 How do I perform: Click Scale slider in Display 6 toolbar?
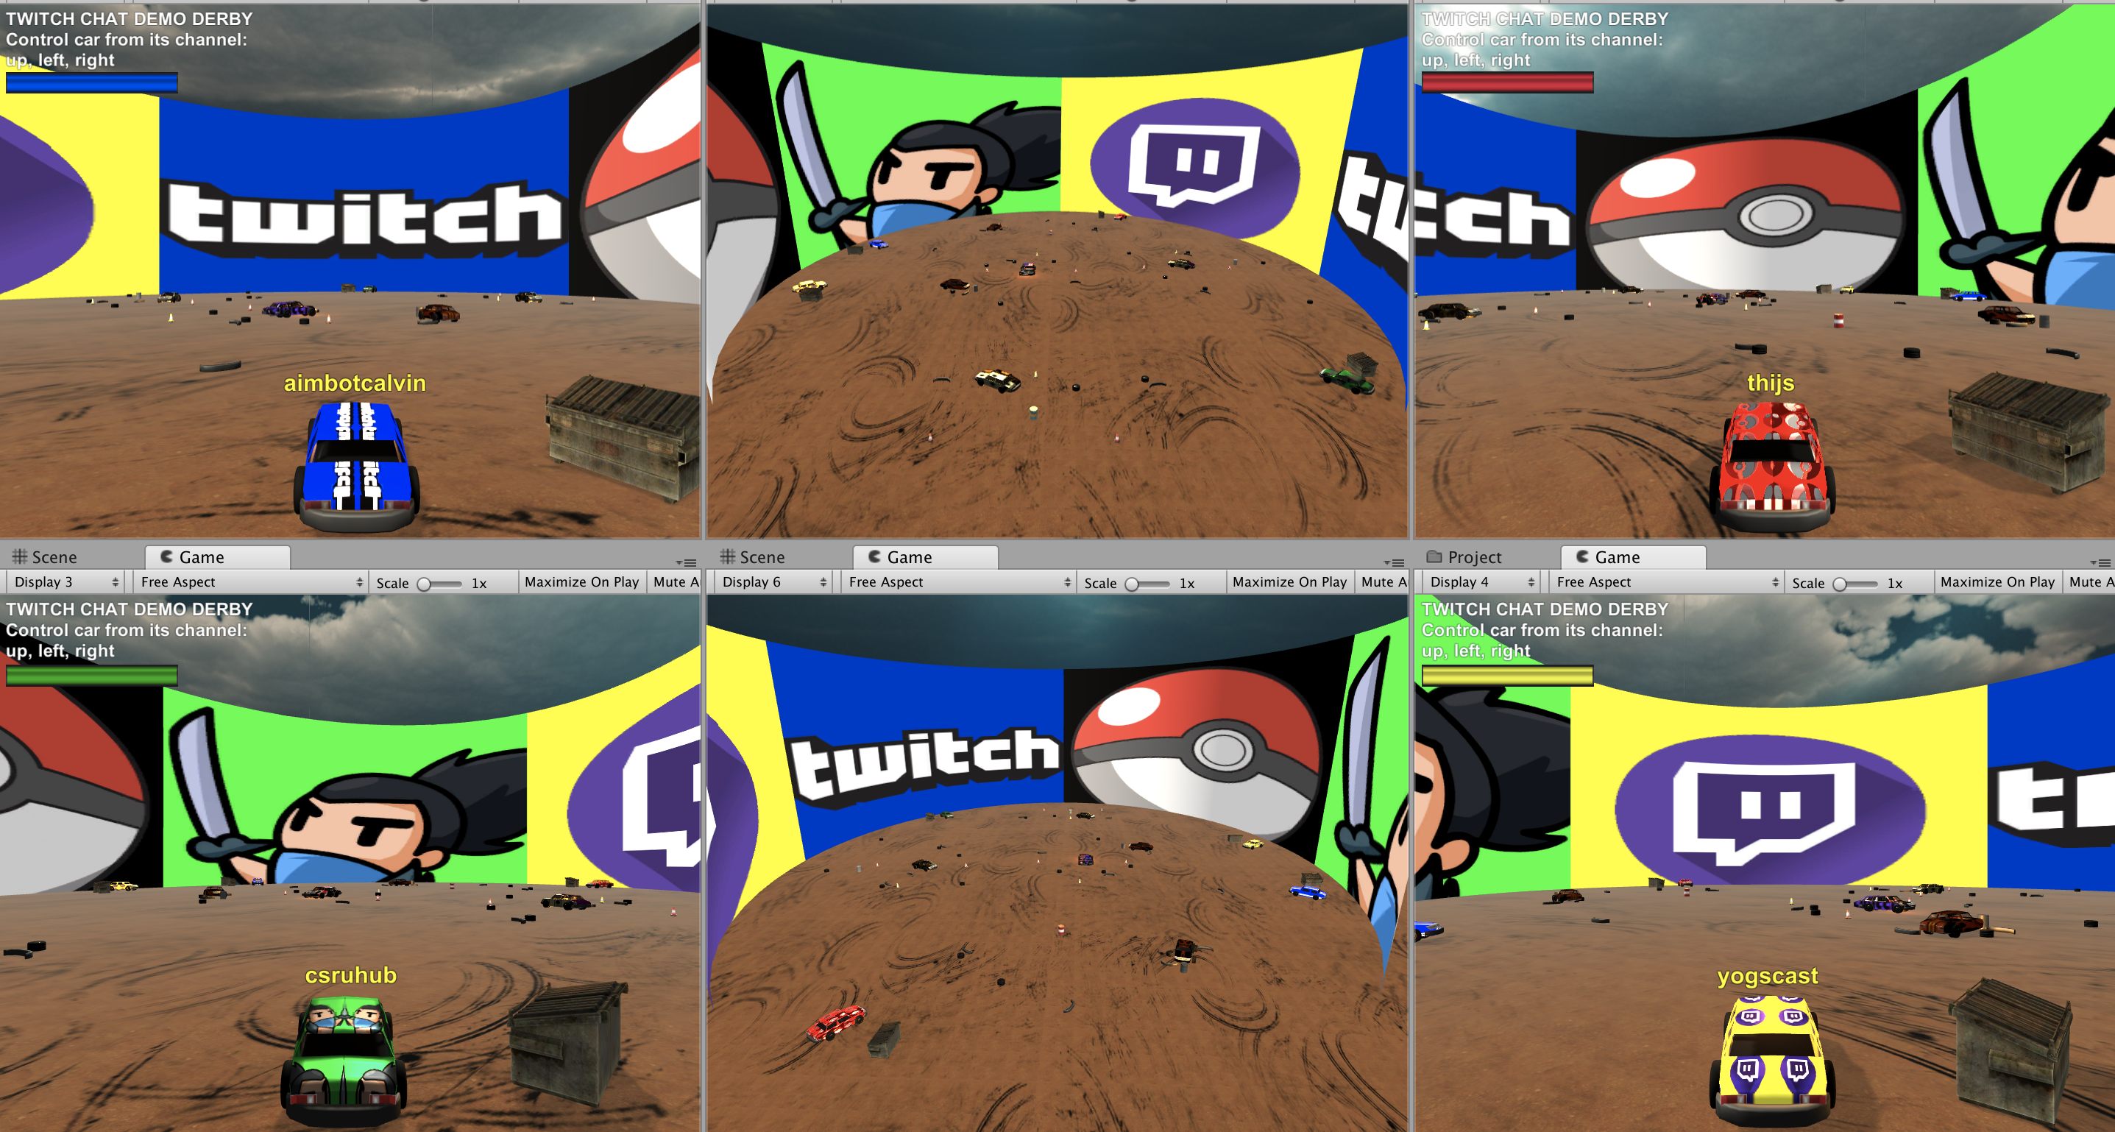coord(1148,584)
